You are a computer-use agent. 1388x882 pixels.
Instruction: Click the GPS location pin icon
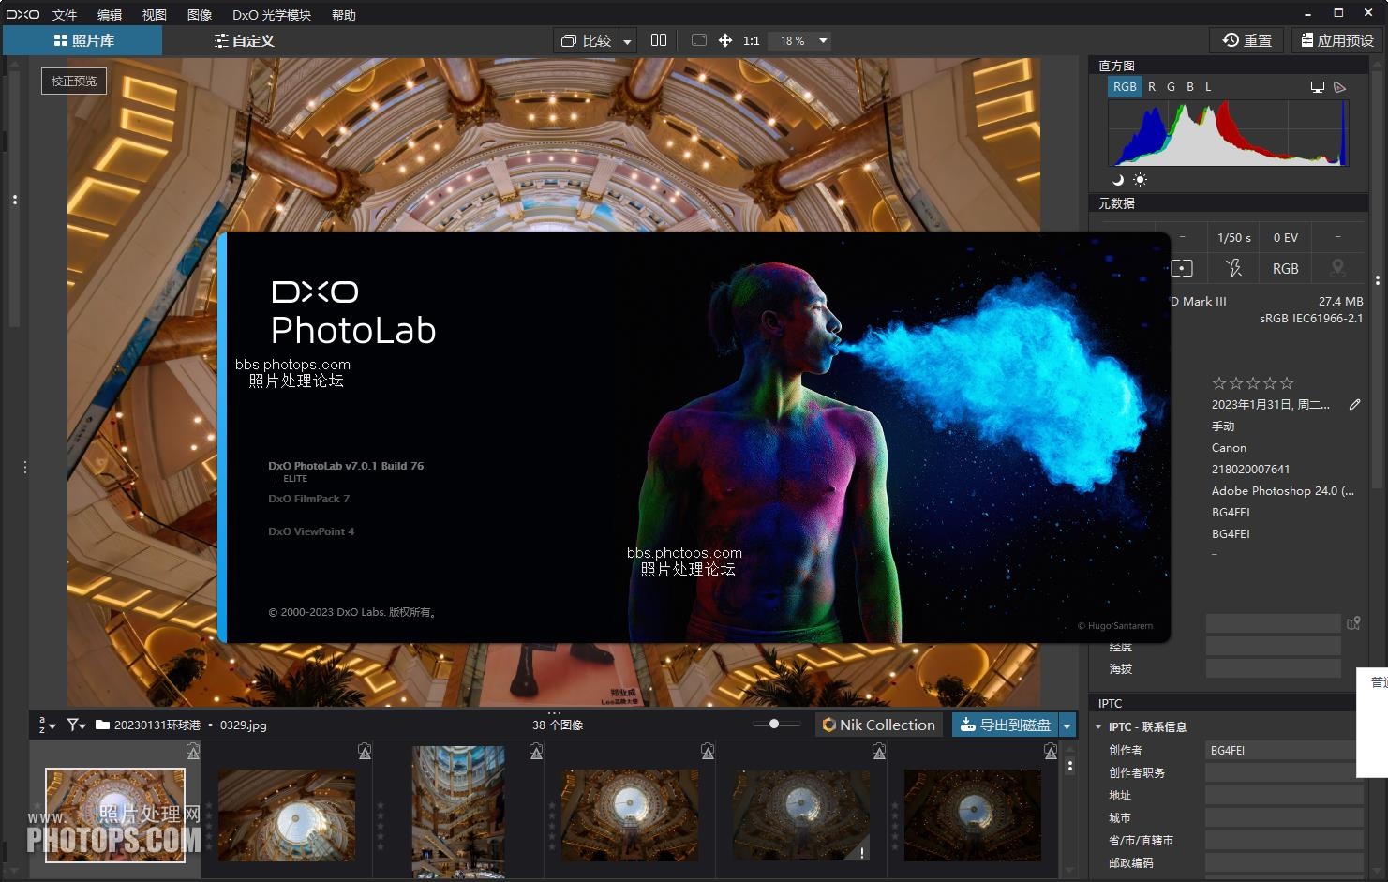[x=1337, y=268]
